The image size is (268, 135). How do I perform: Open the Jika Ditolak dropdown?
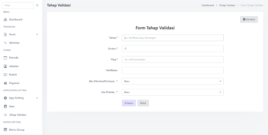click(x=172, y=92)
